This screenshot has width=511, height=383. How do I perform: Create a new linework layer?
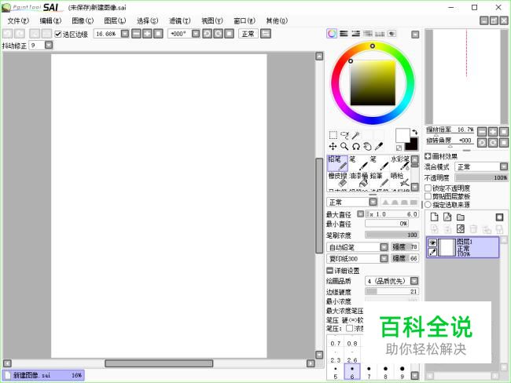tap(447, 217)
